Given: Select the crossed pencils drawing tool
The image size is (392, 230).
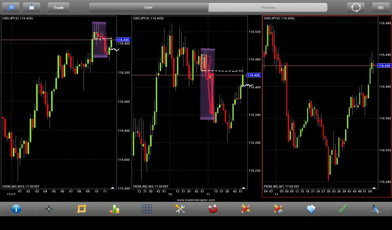Looking at the screenshot, I should pyautogui.click(x=245, y=209).
